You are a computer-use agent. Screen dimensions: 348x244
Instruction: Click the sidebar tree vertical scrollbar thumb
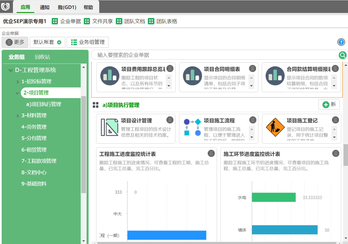83,144
